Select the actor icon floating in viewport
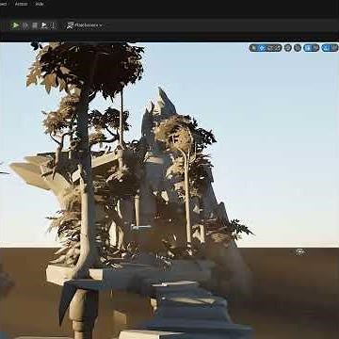Screen dimensions: 339x339 (300, 251)
